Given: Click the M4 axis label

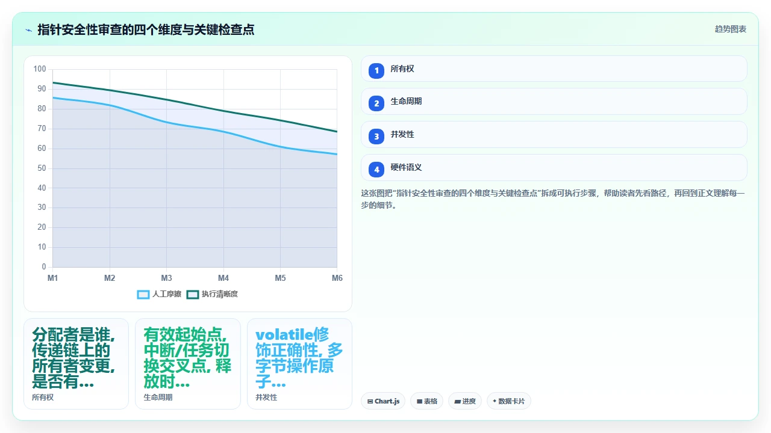Looking at the screenshot, I should pos(223,278).
